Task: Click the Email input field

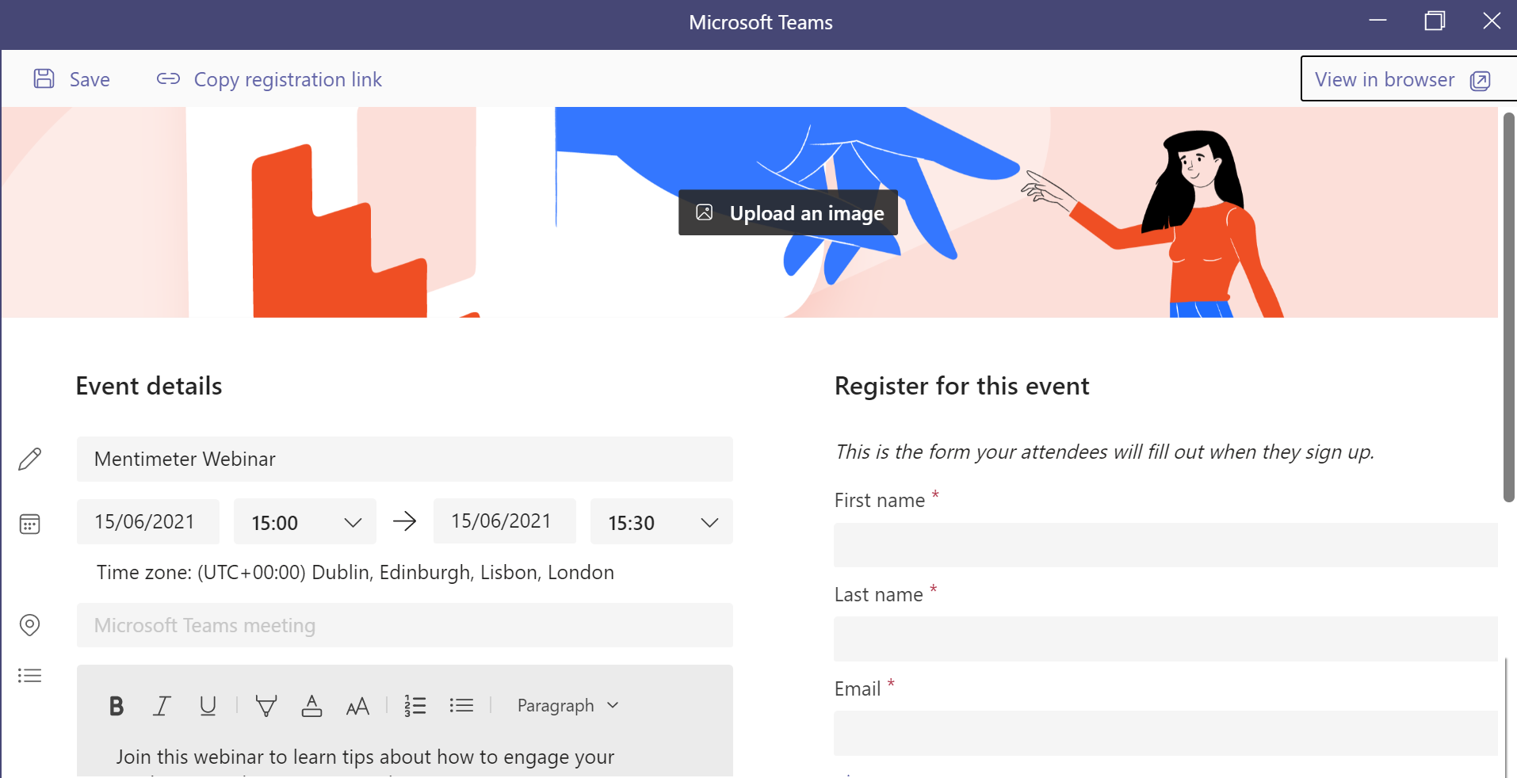Action: pyautogui.click(x=1166, y=733)
